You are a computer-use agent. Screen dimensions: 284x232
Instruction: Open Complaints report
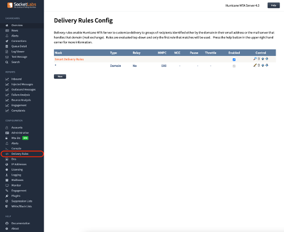coord(18,111)
